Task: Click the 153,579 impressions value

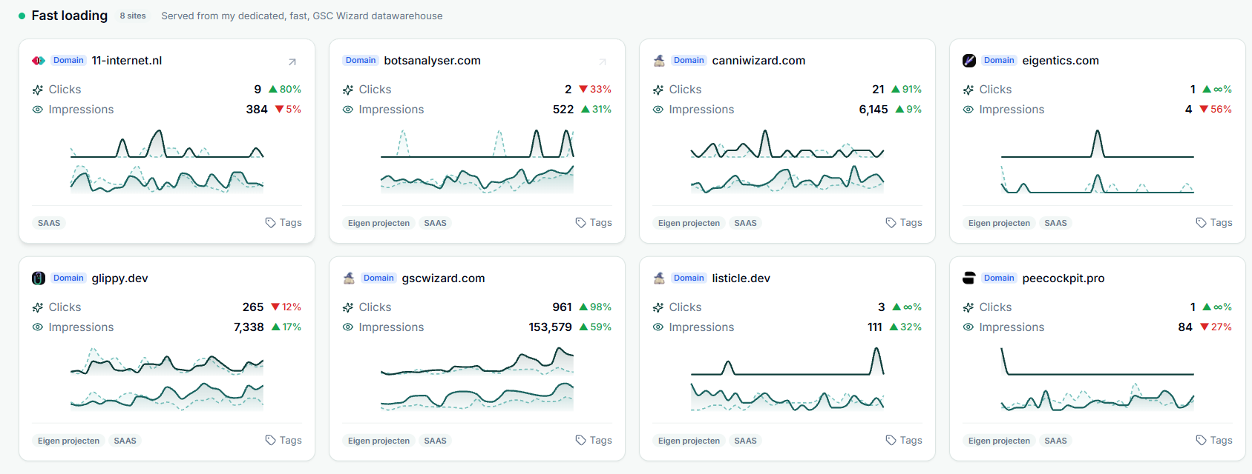Action: [550, 327]
